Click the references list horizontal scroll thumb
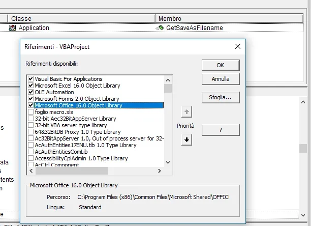This screenshot has height=226, width=311. coord(72,171)
